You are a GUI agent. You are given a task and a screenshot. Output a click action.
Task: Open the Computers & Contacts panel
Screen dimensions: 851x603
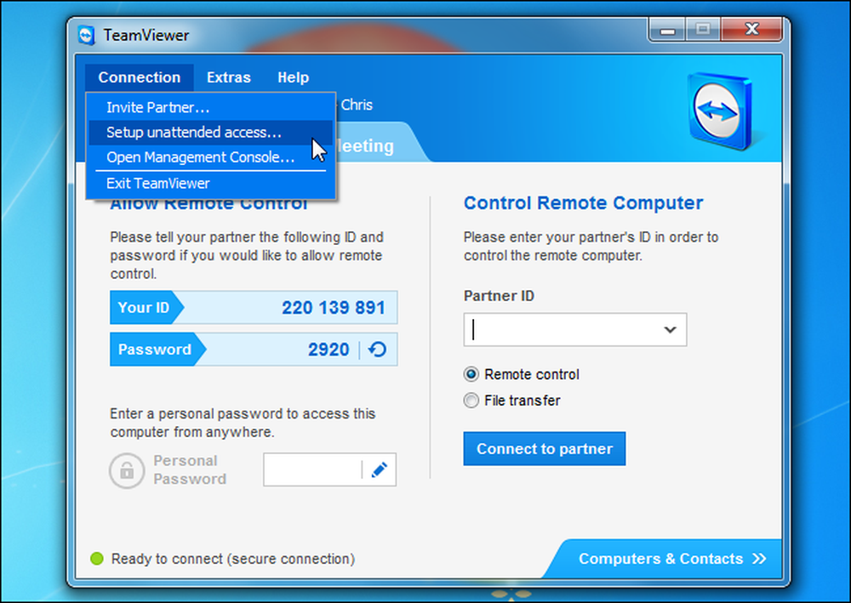666,559
